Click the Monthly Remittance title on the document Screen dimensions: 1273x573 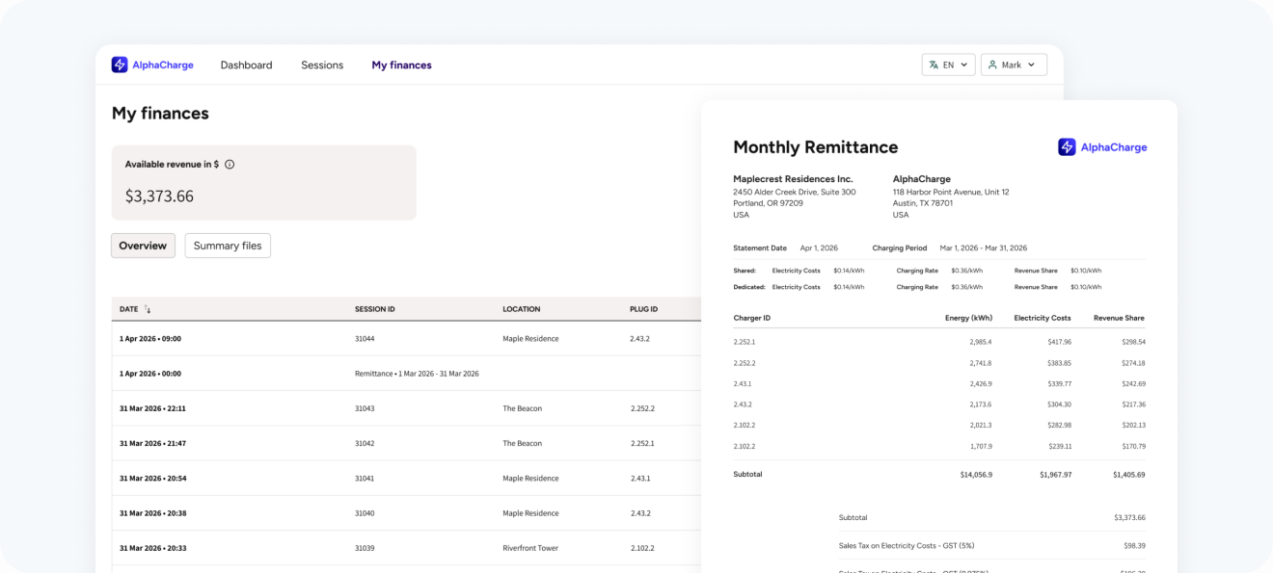(815, 147)
